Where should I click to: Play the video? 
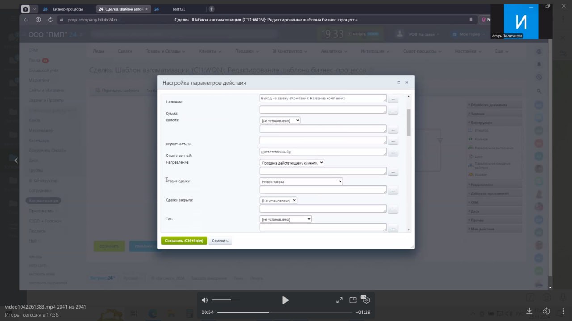pos(286,300)
